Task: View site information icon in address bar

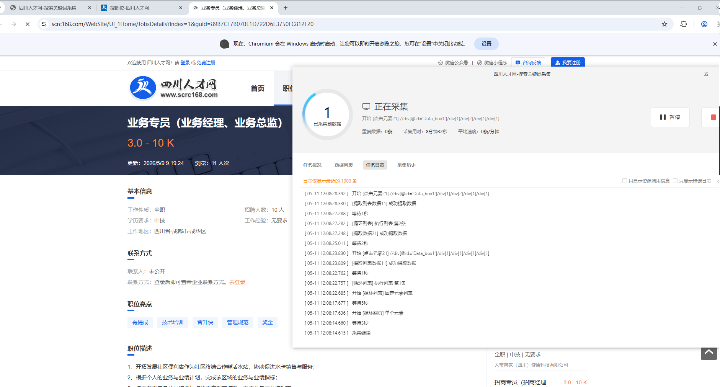Action: click(x=44, y=24)
